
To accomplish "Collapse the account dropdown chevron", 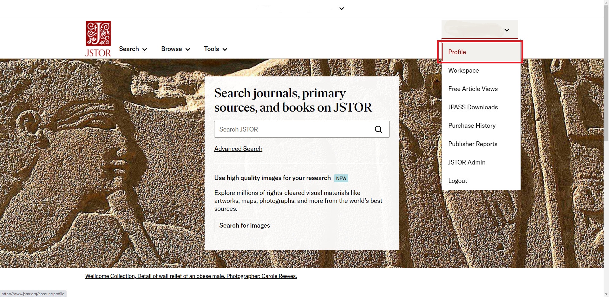I will click(x=507, y=30).
